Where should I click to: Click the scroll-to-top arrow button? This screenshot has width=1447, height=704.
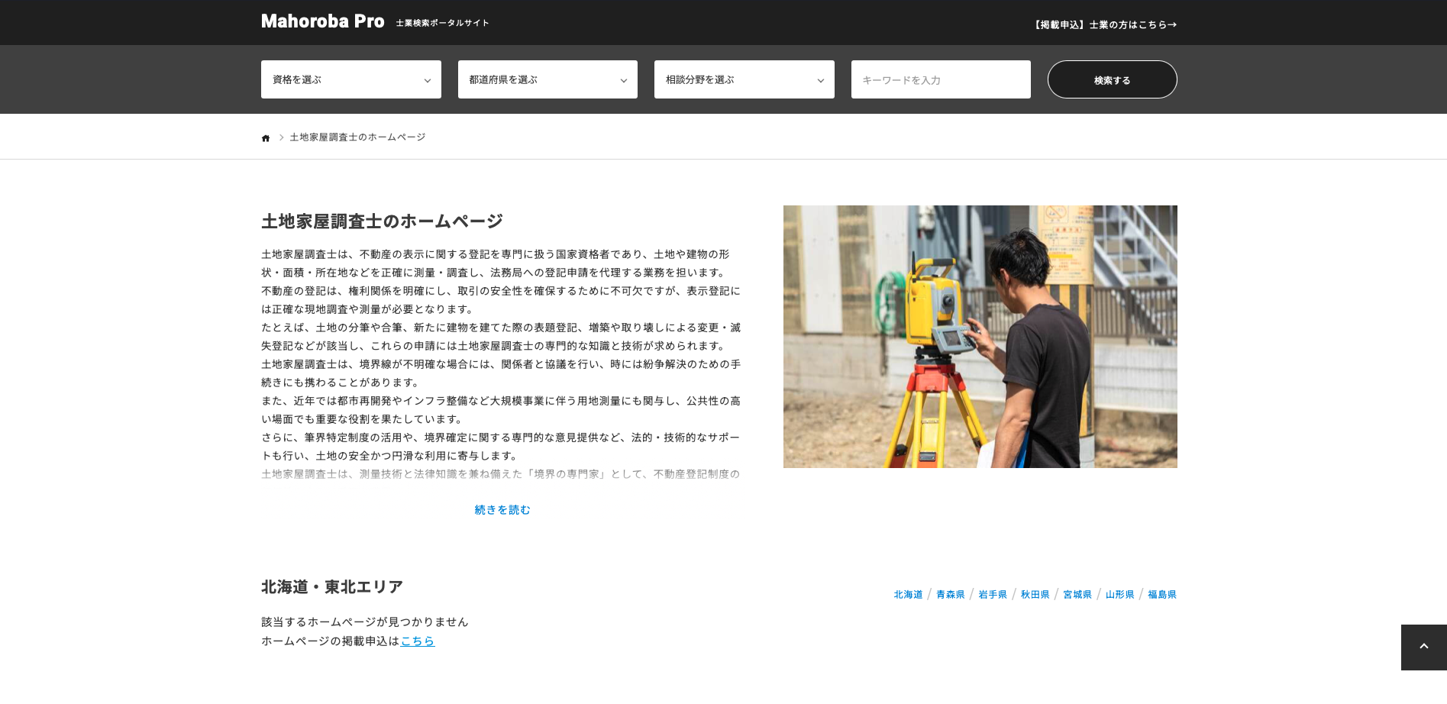(1423, 647)
